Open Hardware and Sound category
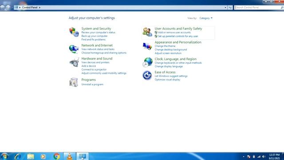This screenshot has width=284, height=160. click(x=97, y=58)
